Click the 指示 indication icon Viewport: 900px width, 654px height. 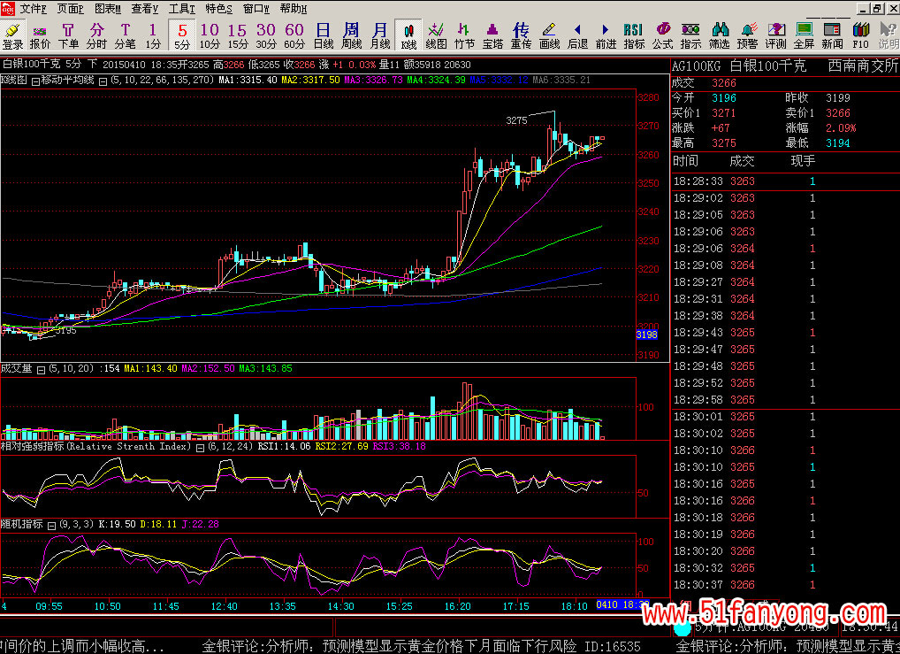tap(690, 35)
